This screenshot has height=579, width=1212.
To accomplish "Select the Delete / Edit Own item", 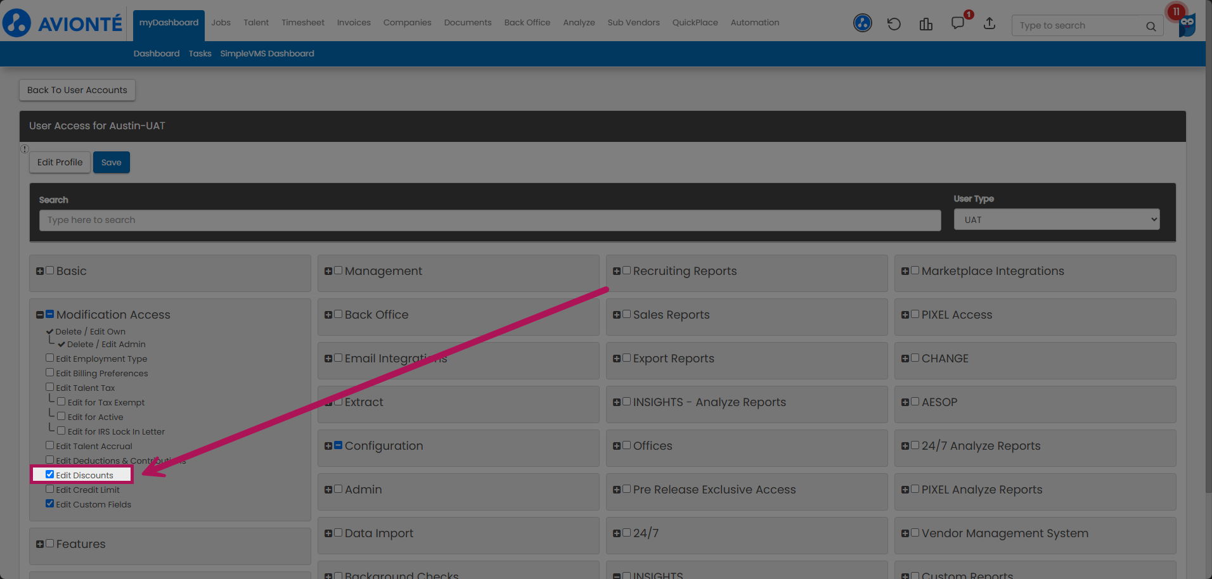I will (90, 332).
